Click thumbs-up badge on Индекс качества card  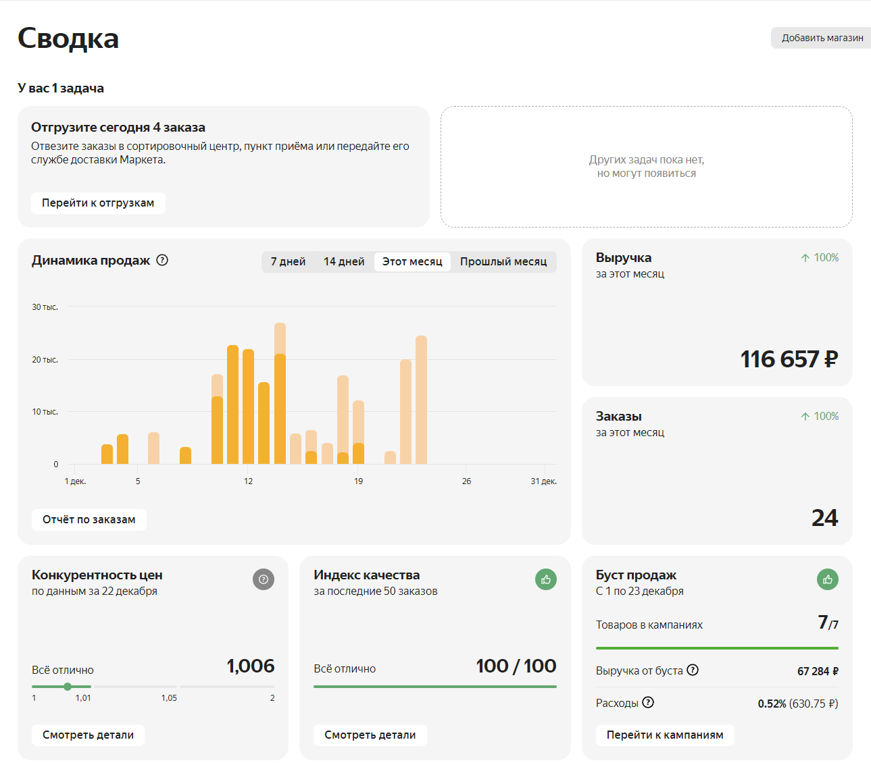point(546,579)
